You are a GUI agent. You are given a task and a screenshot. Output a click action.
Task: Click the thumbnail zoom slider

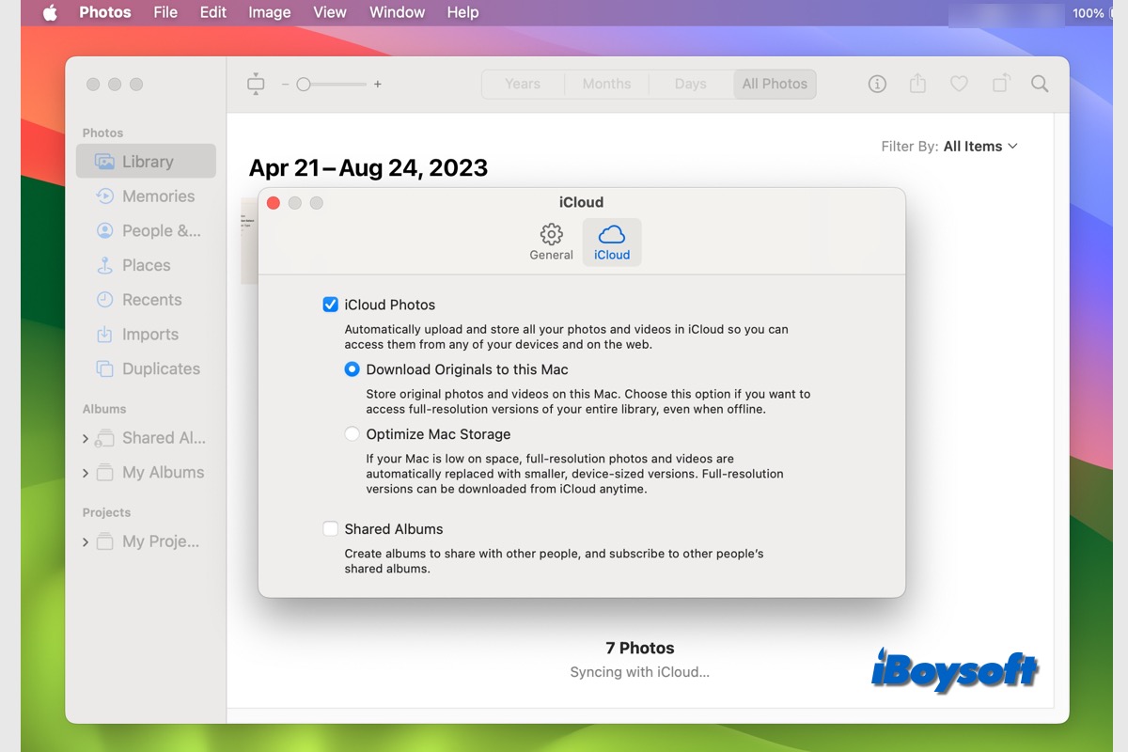coord(329,85)
